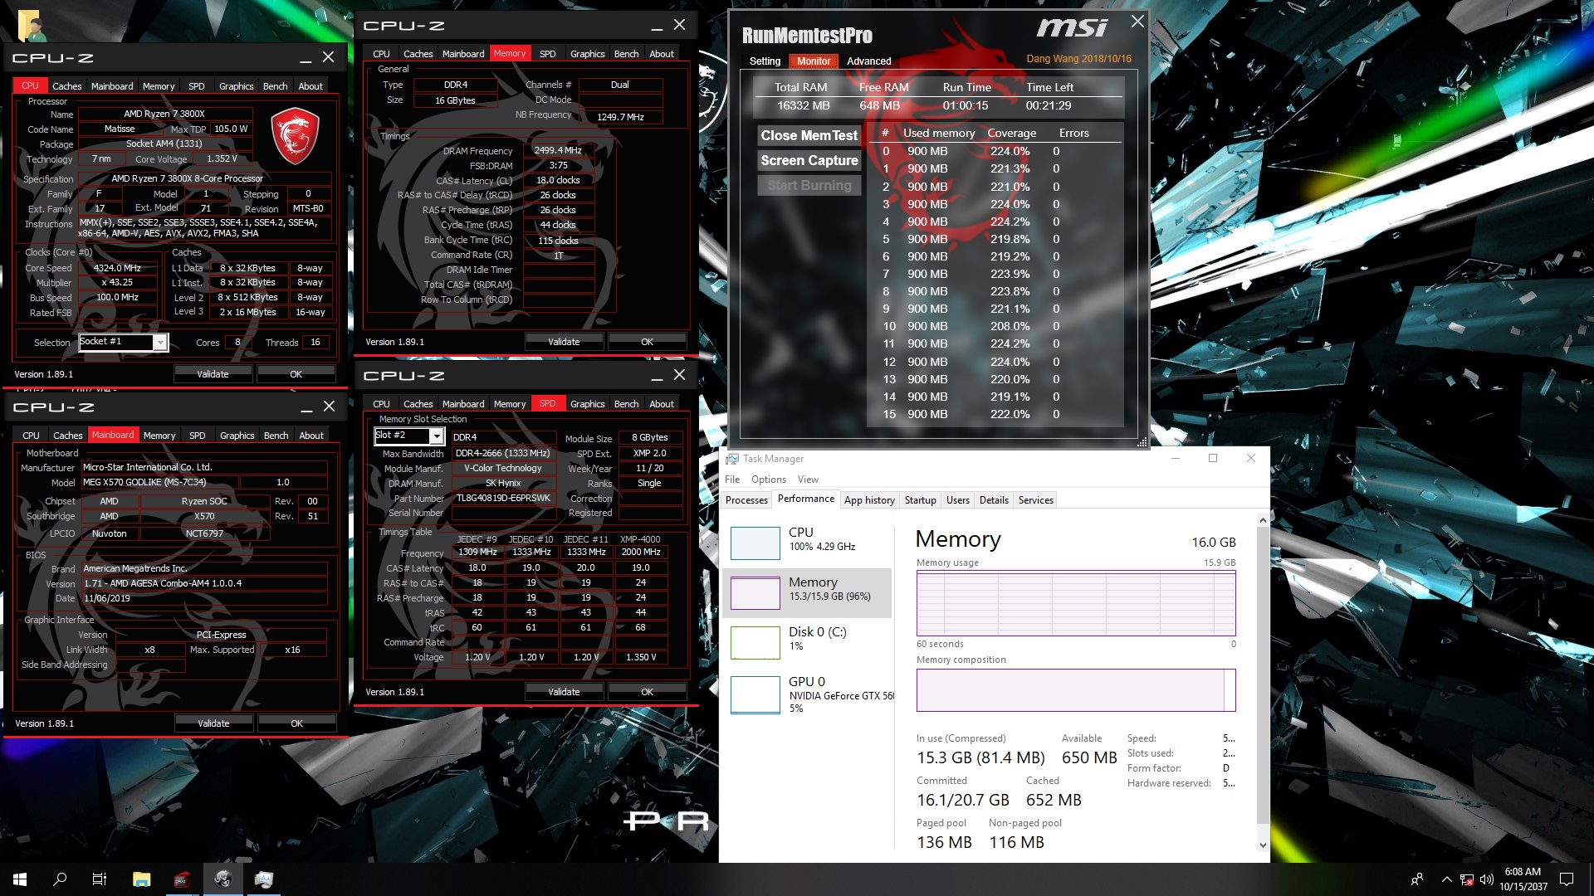Open the volume speaker tray icon
1594x896 pixels.
[x=1486, y=879]
